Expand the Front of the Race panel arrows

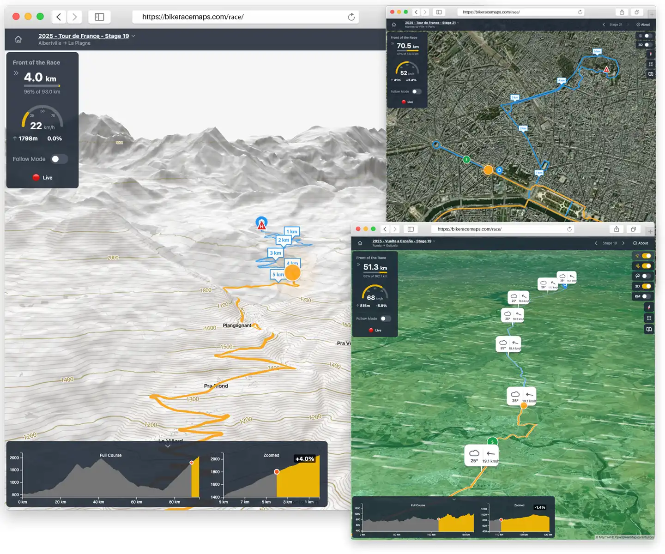(16, 72)
